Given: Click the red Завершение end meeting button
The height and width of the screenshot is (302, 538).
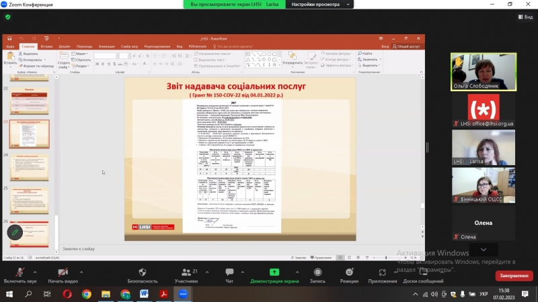Looking at the screenshot, I should point(514,276).
